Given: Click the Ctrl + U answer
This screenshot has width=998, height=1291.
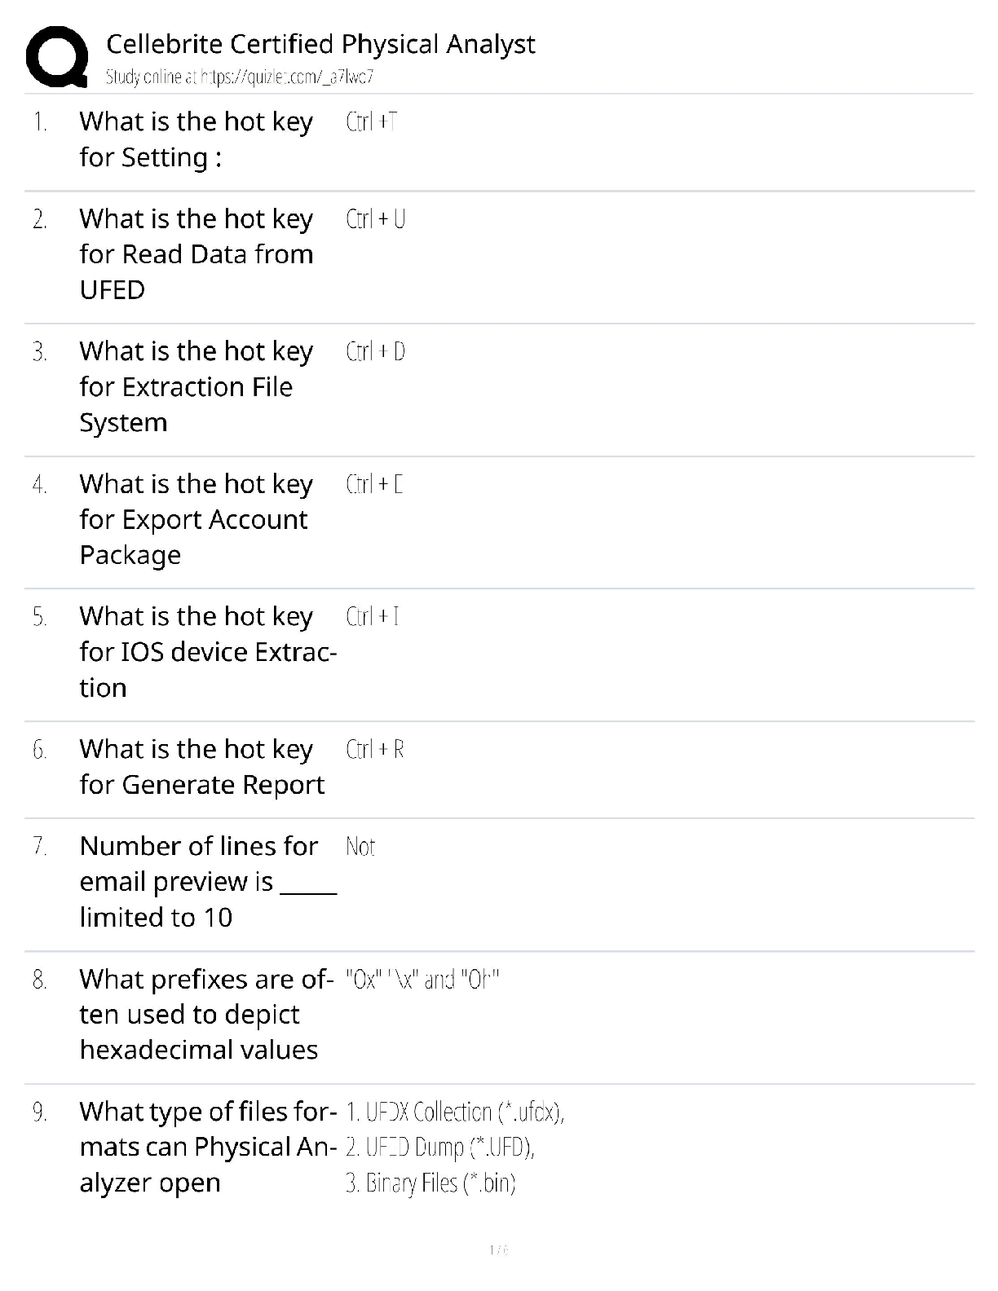Looking at the screenshot, I should (375, 219).
